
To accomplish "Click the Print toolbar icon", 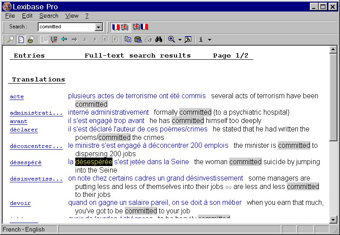I will [149, 39].
